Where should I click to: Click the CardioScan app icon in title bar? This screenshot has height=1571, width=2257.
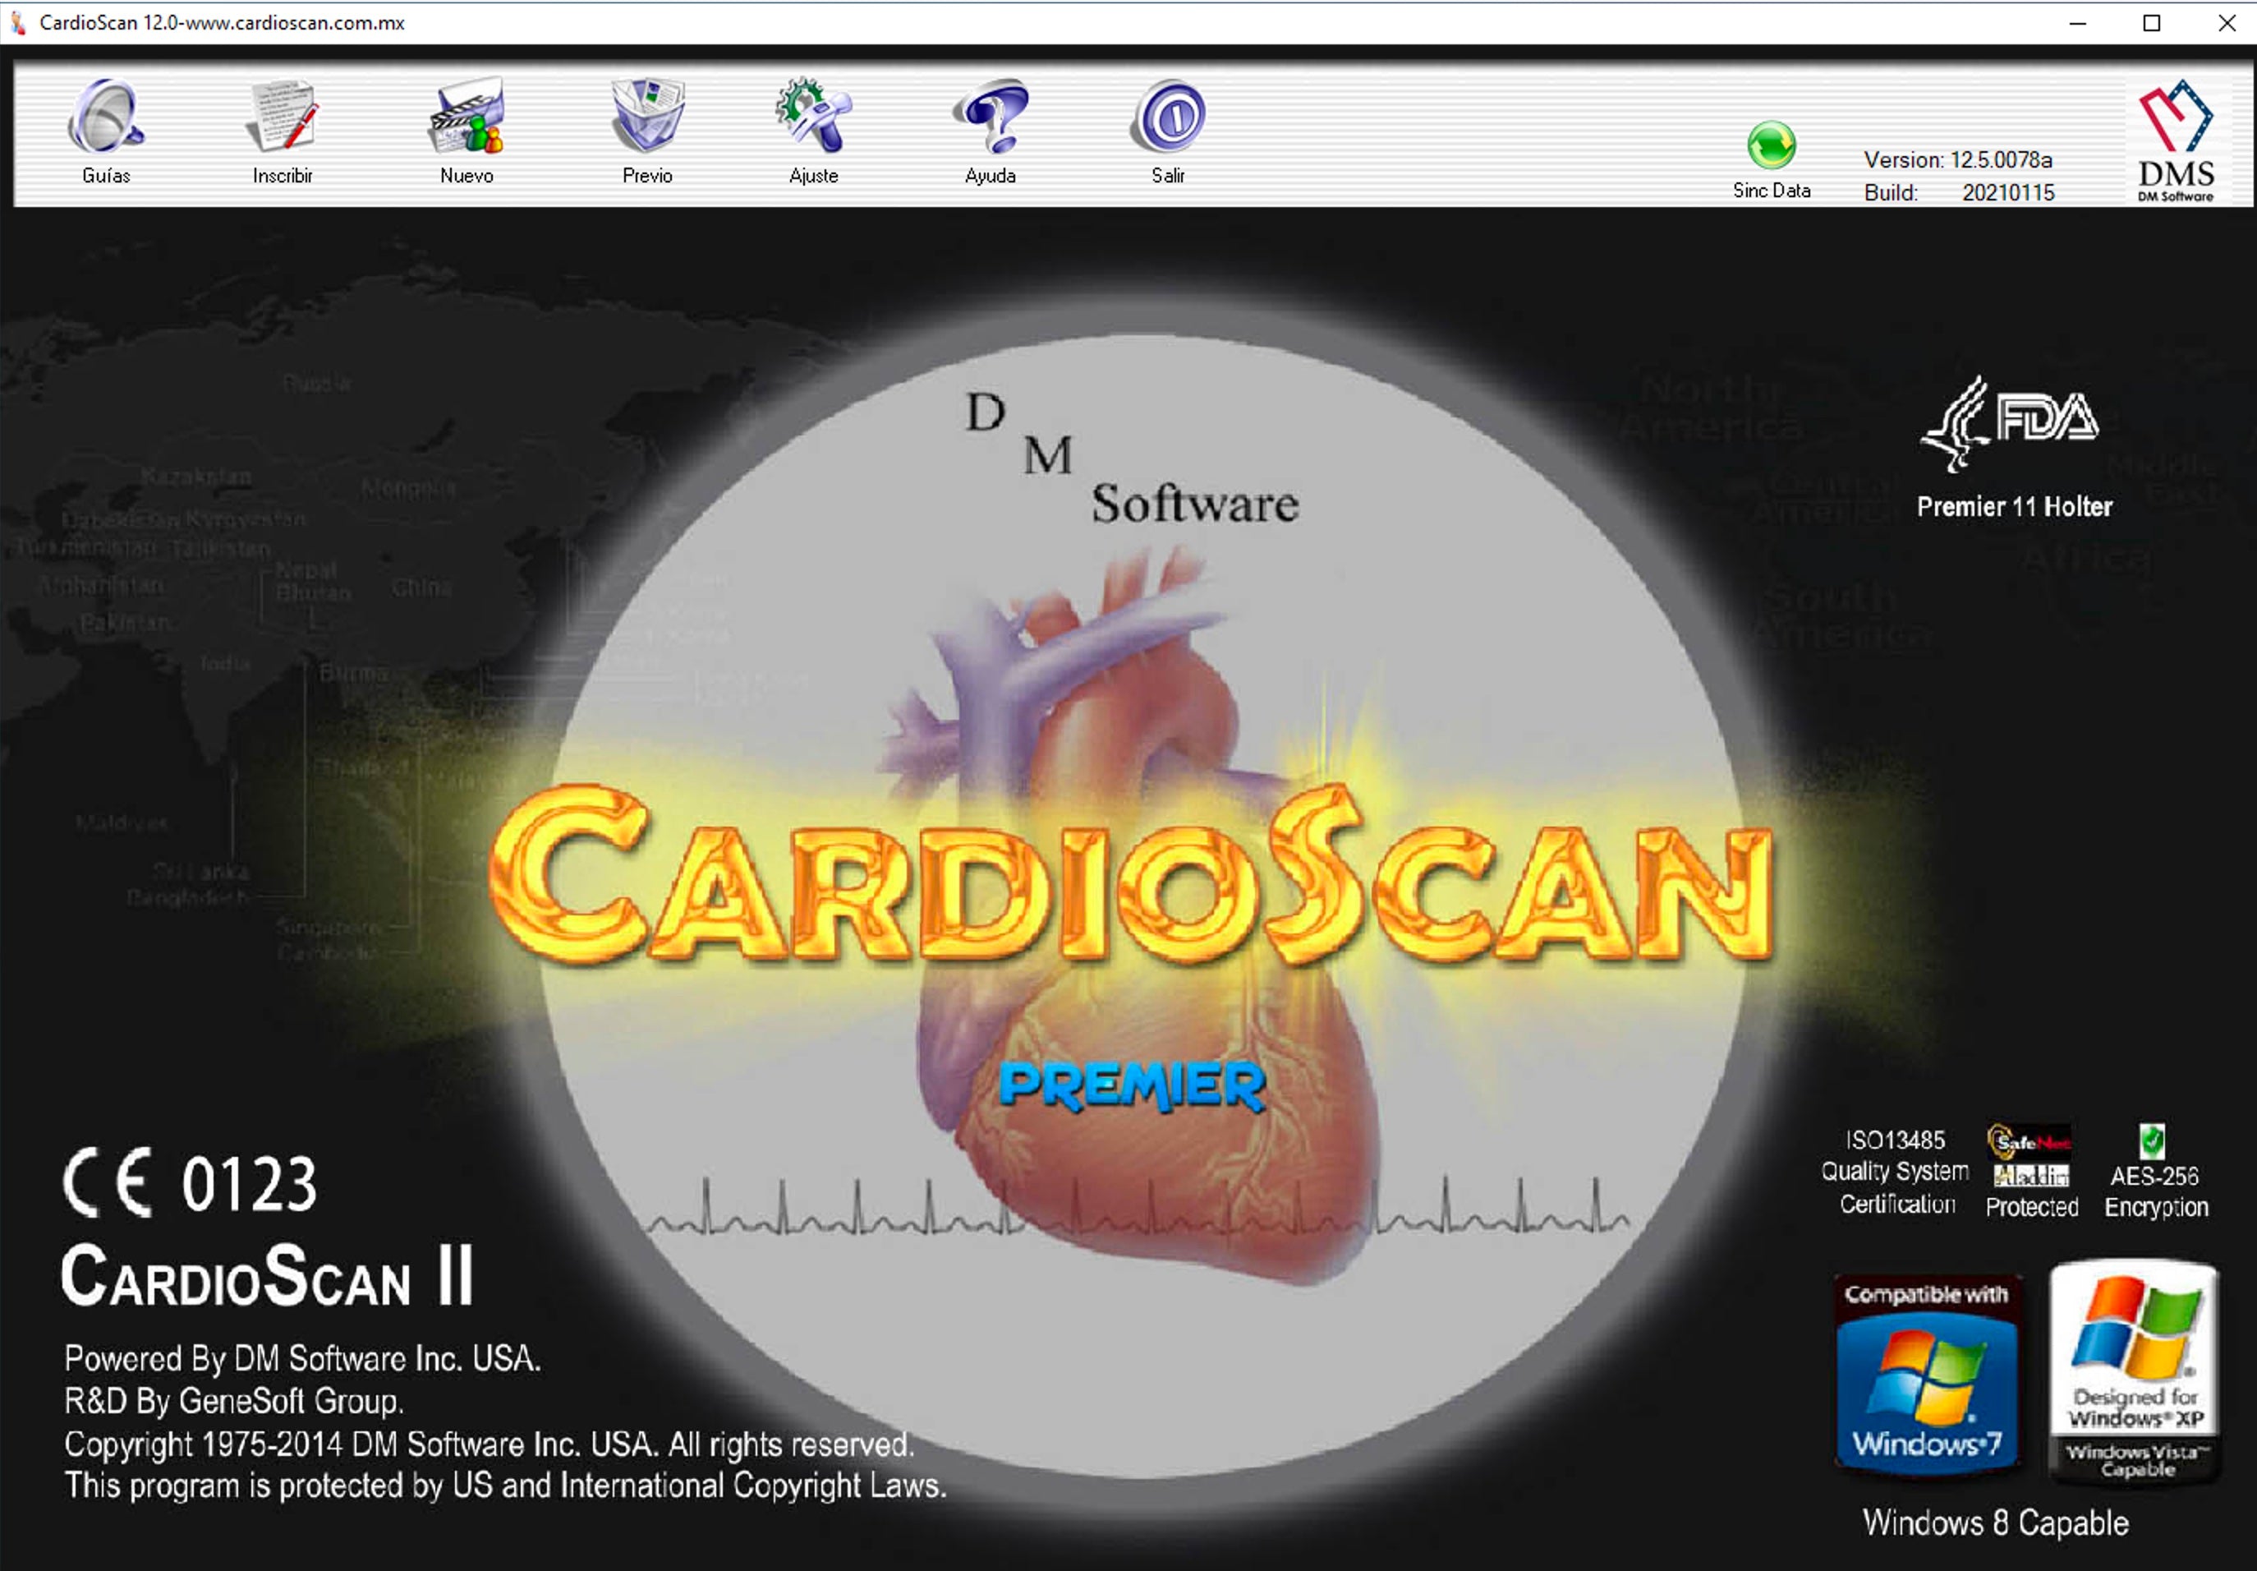coord(18,23)
